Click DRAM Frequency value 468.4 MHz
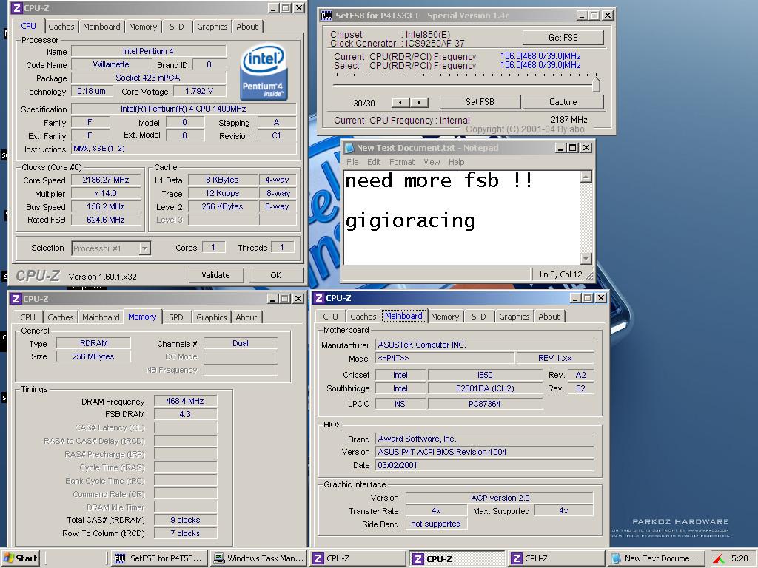 click(x=185, y=401)
